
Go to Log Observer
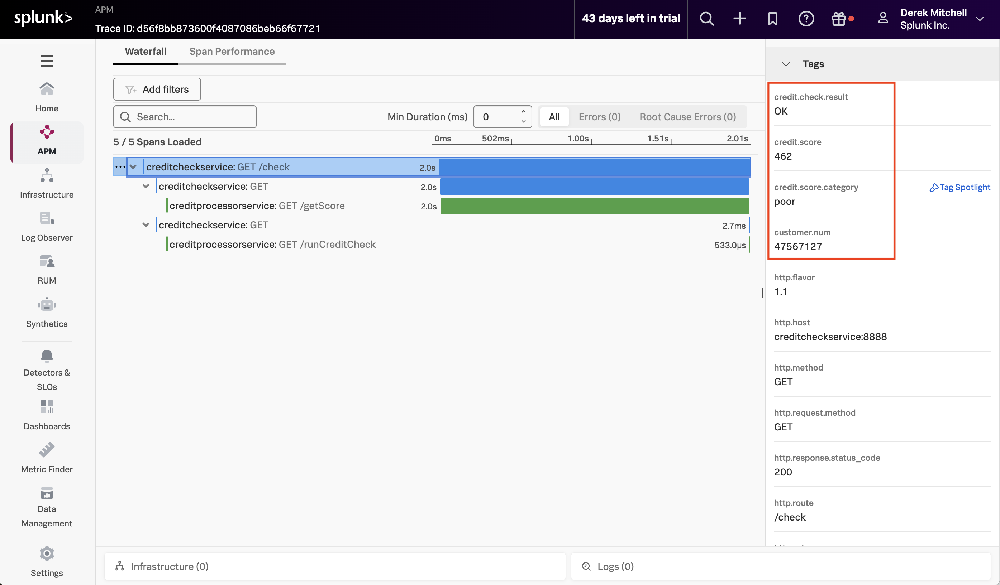[47, 226]
